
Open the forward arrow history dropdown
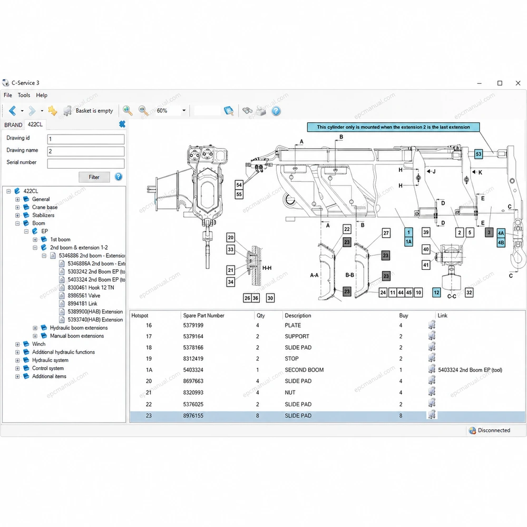pos(42,111)
